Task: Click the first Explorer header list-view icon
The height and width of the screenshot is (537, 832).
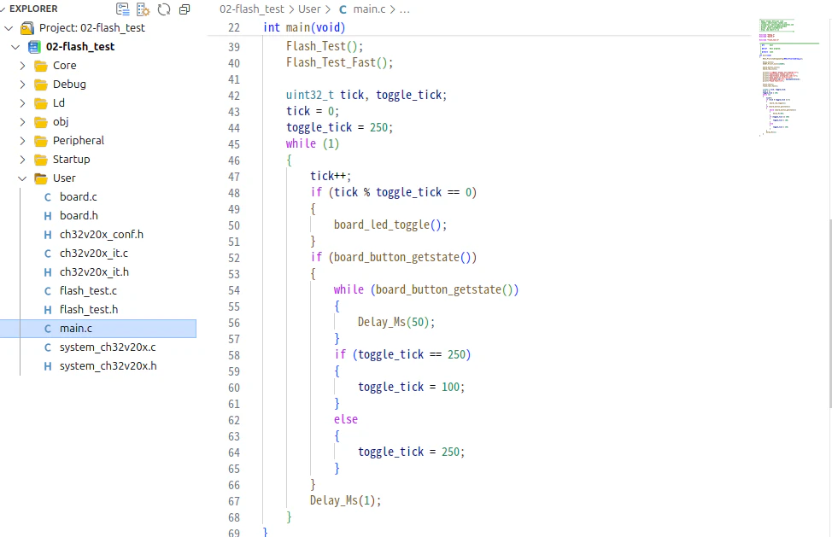Action: click(x=122, y=9)
